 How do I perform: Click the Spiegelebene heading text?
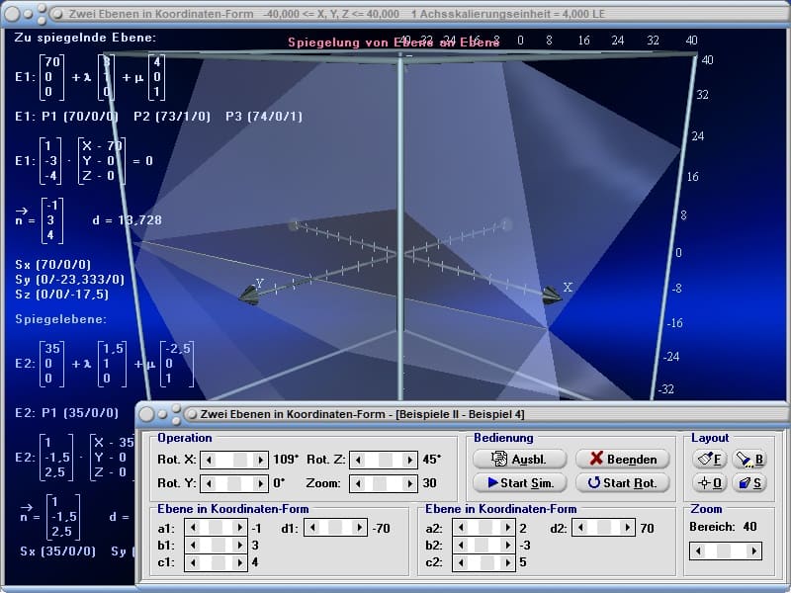click(x=60, y=319)
